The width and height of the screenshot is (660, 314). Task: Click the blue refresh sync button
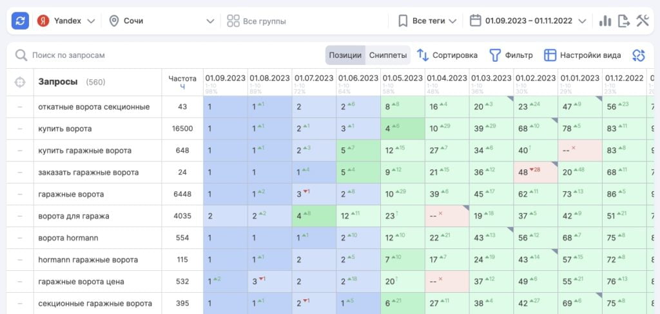pyautogui.click(x=20, y=21)
